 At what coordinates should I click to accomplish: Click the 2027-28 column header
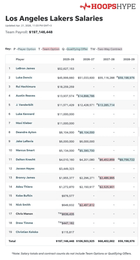click(109, 59)
